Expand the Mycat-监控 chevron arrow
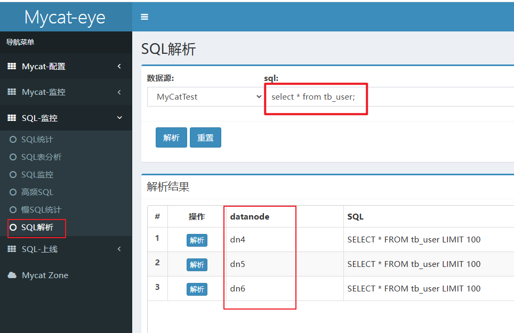The height and width of the screenshot is (333, 514). click(x=119, y=92)
